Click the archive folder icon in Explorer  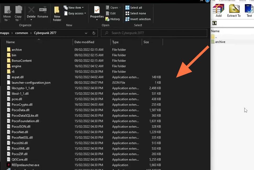9,49
